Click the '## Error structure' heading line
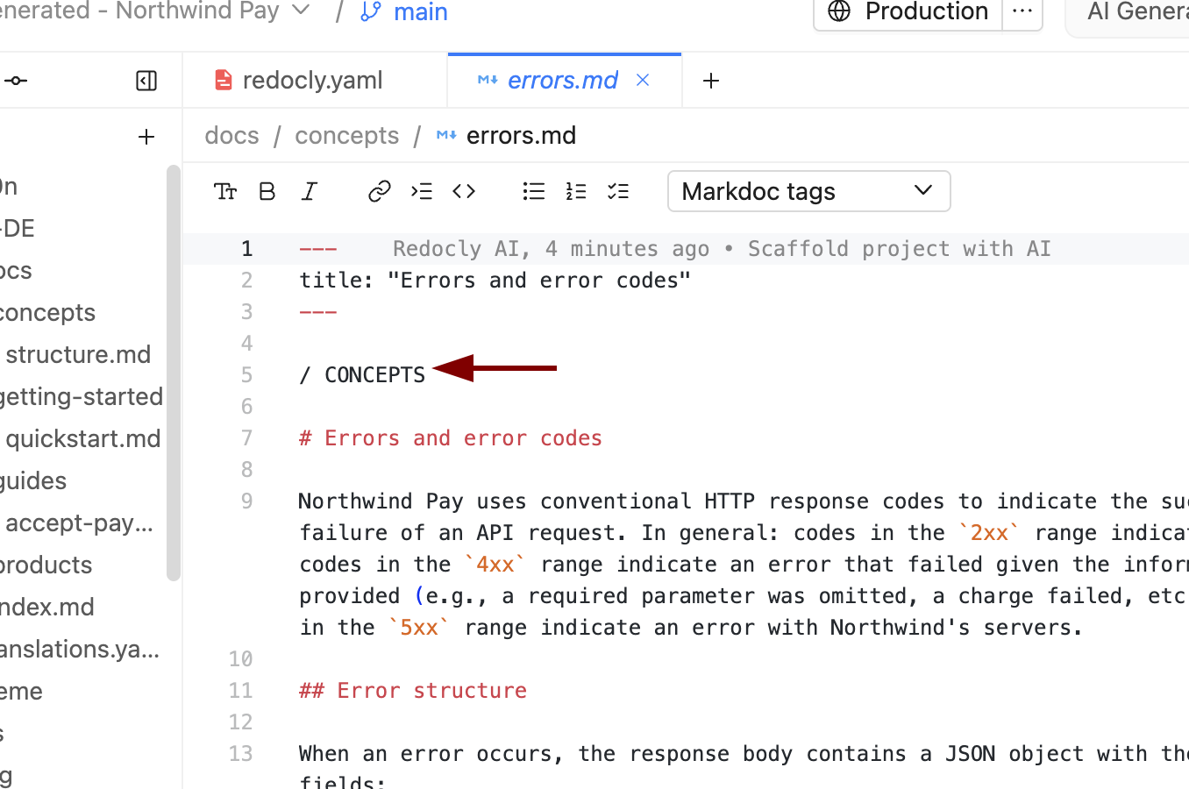Image resolution: width=1189 pixels, height=789 pixels. click(413, 691)
